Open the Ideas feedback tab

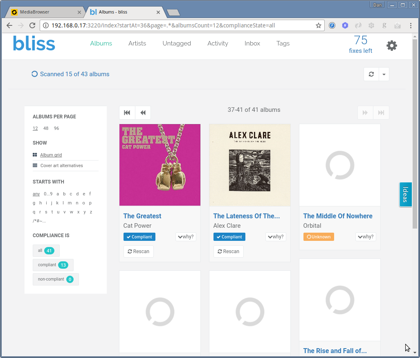pos(405,194)
